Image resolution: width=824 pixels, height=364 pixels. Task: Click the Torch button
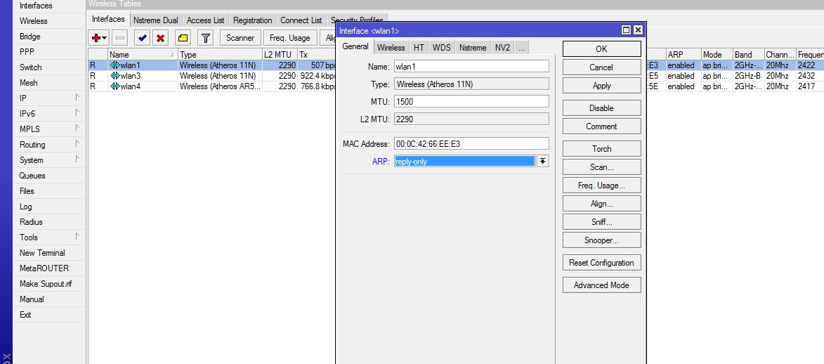point(602,149)
